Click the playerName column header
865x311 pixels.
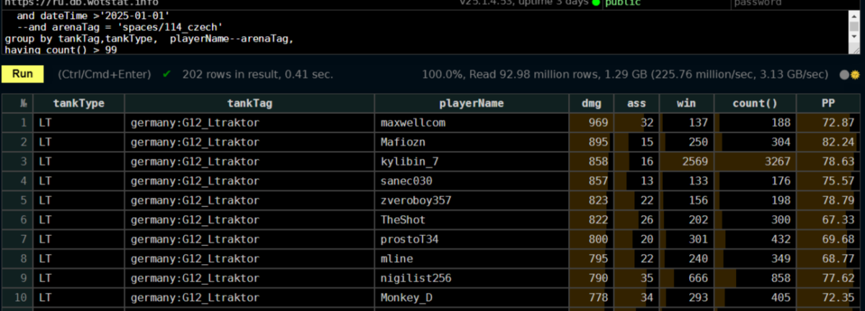(x=471, y=103)
